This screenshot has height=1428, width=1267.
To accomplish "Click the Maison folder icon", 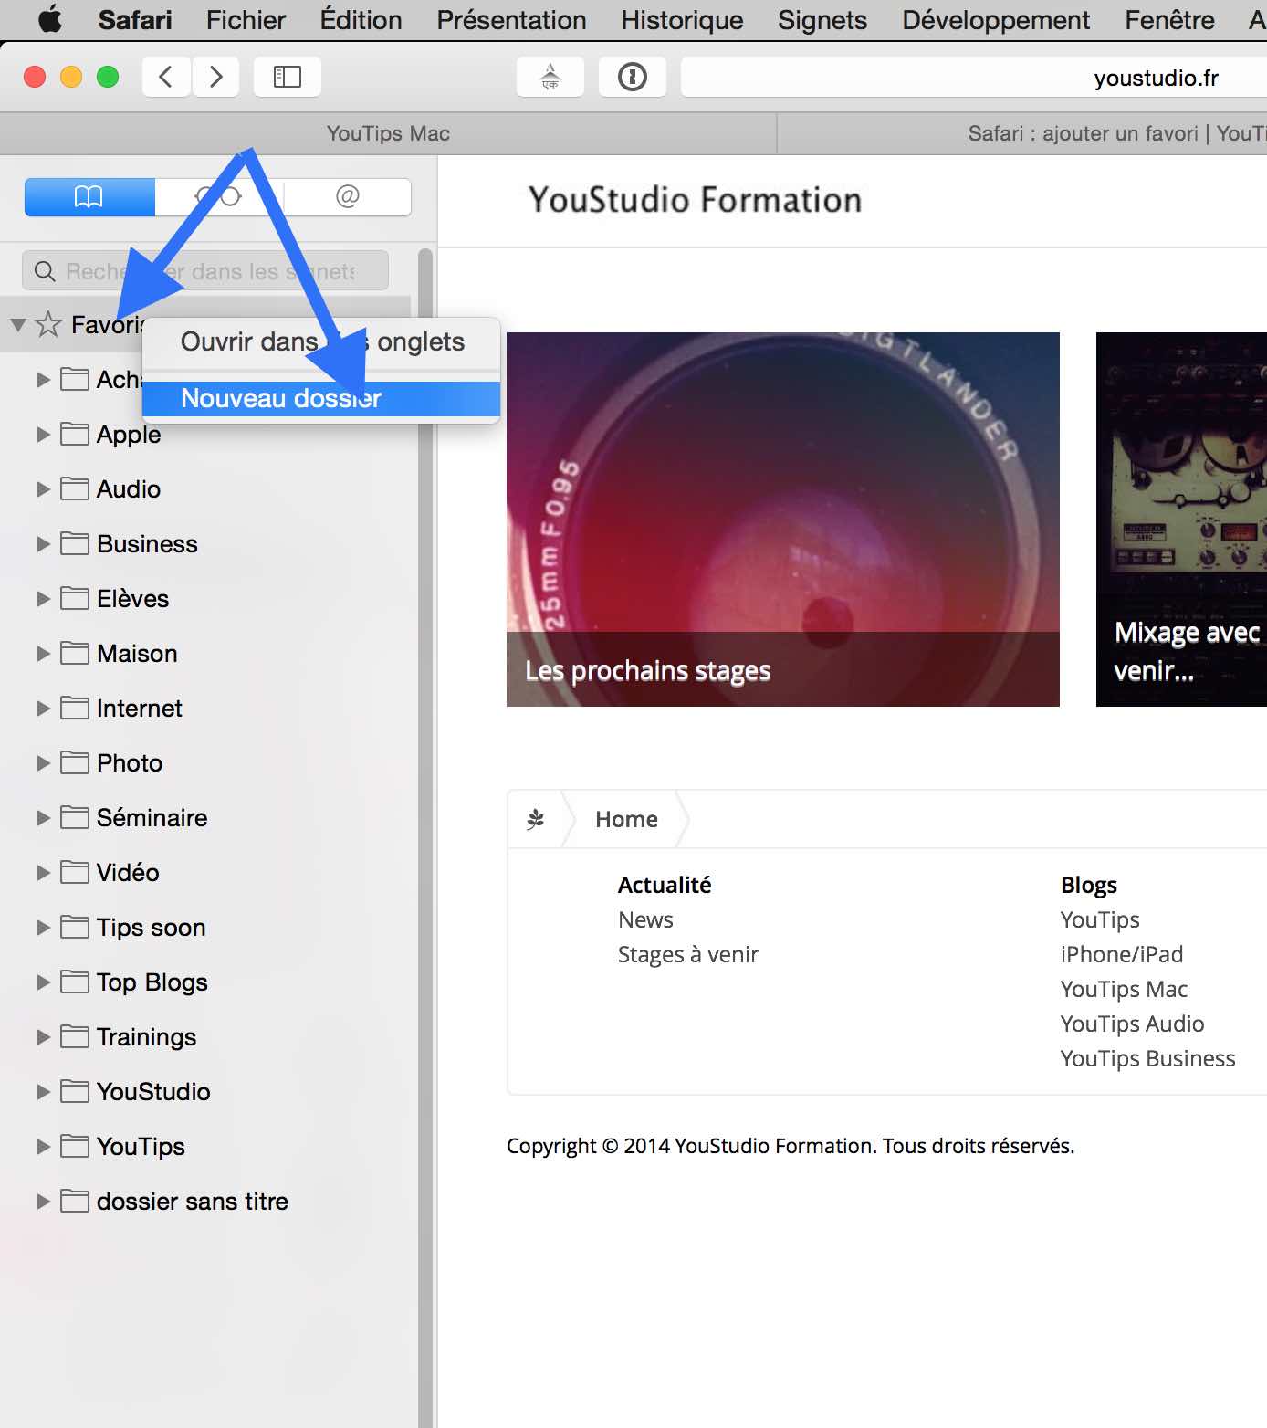I will [75, 653].
